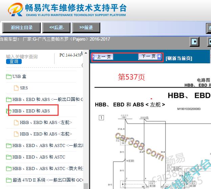Open the USB 盒 folder
211x189 pixels.
19,77
